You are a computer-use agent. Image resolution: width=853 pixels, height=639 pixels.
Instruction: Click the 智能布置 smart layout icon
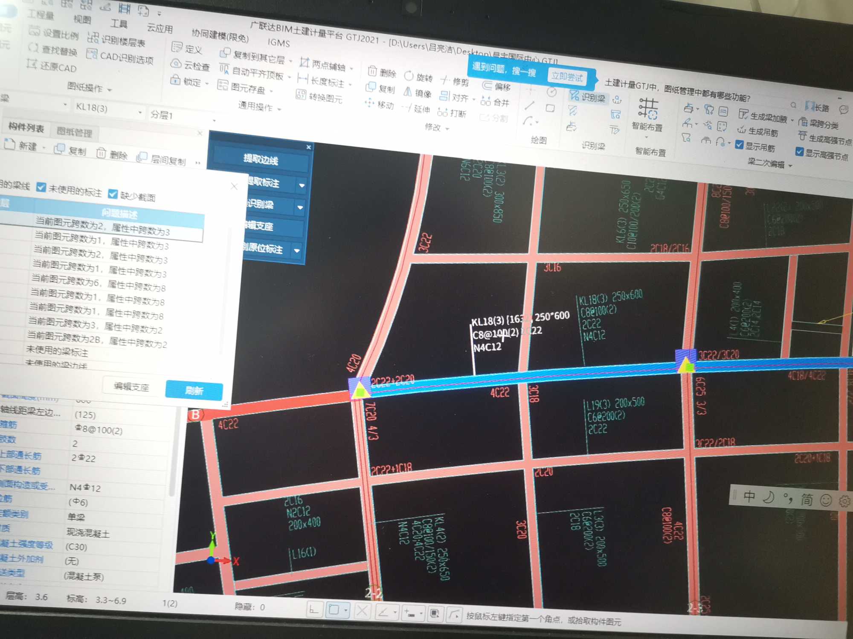648,108
